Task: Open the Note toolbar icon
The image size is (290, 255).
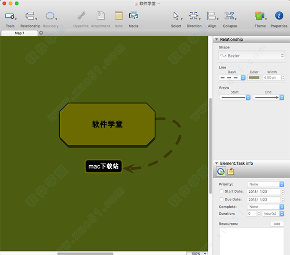Action: tap(118, 15)
